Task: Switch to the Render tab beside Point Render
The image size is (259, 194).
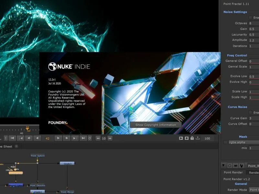Action: point(253,173)
